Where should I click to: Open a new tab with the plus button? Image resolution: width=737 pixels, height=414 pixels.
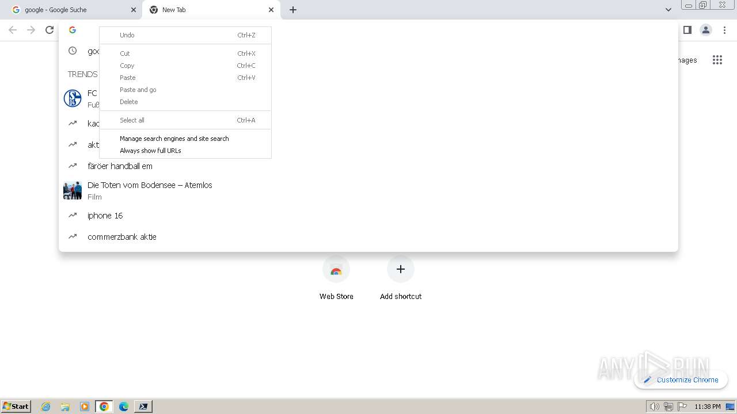tap(293, 10)
